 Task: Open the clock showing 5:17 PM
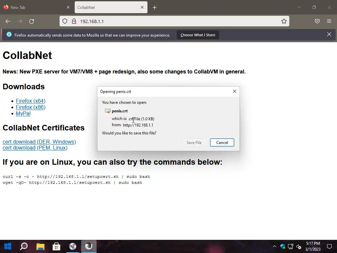(x=313, y=246)
